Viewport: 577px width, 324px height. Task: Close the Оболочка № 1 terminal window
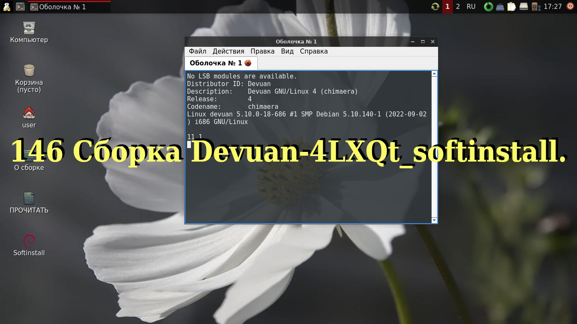433,42
